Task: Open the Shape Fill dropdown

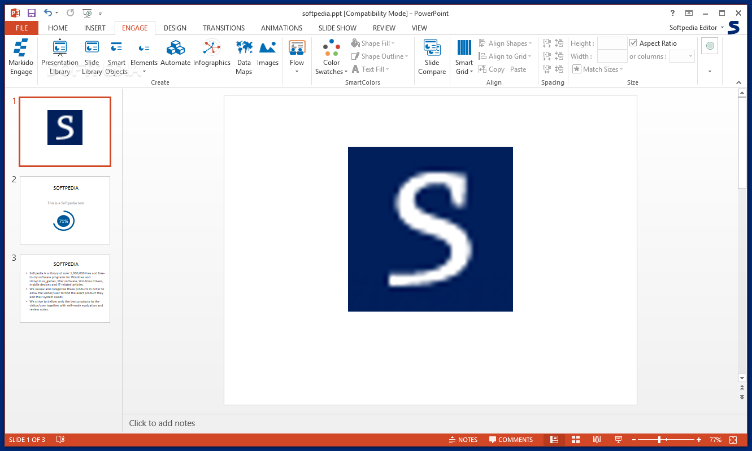Action: pyautogui.click(x=372, y=43)
